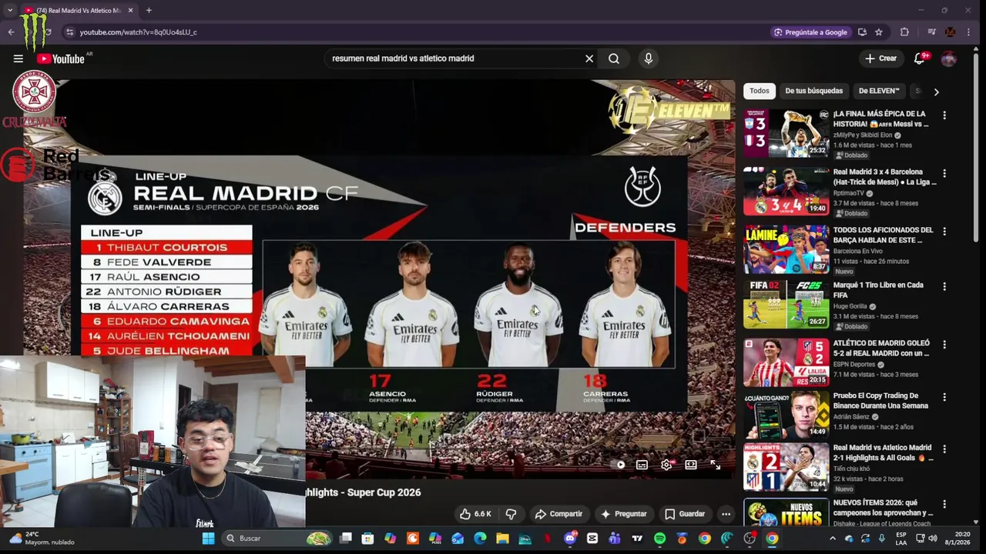The width and height of the screenshot is (986, 554).
Task: Open LA FINAL MÁS ÉPICA thumbnail
Action: coord(786,133)
